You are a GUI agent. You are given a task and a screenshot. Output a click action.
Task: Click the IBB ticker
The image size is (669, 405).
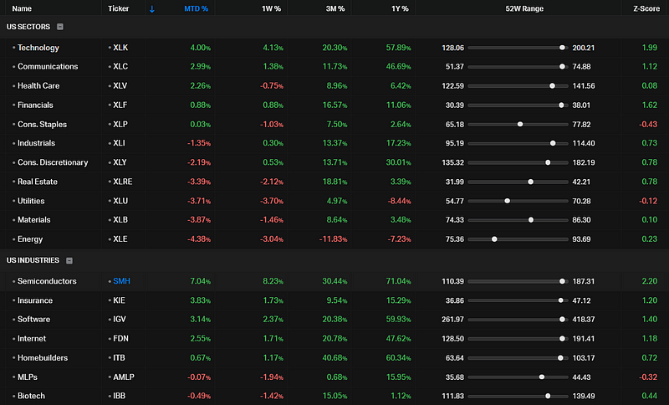click(x=120, y=396)
